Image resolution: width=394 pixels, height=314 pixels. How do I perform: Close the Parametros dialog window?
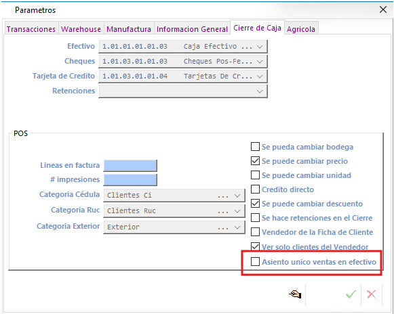383,9
